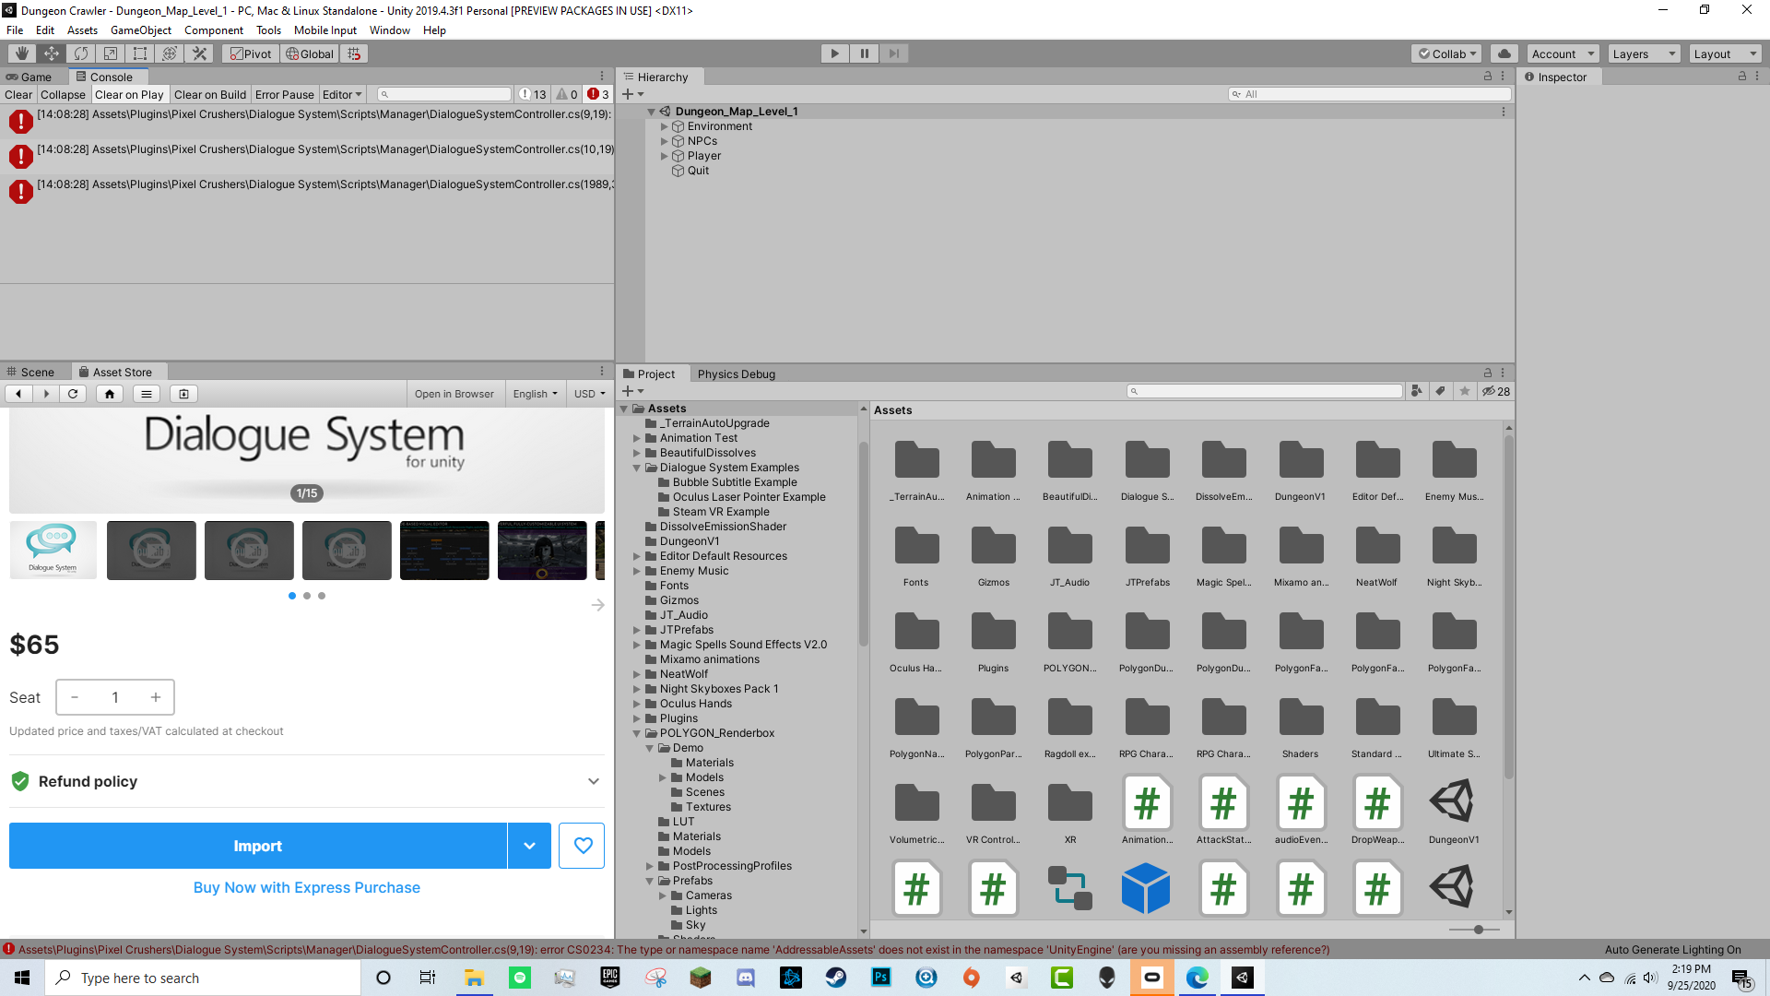Click the Pause button
This screenshot has height=996, width=1770.
[864, 53]
